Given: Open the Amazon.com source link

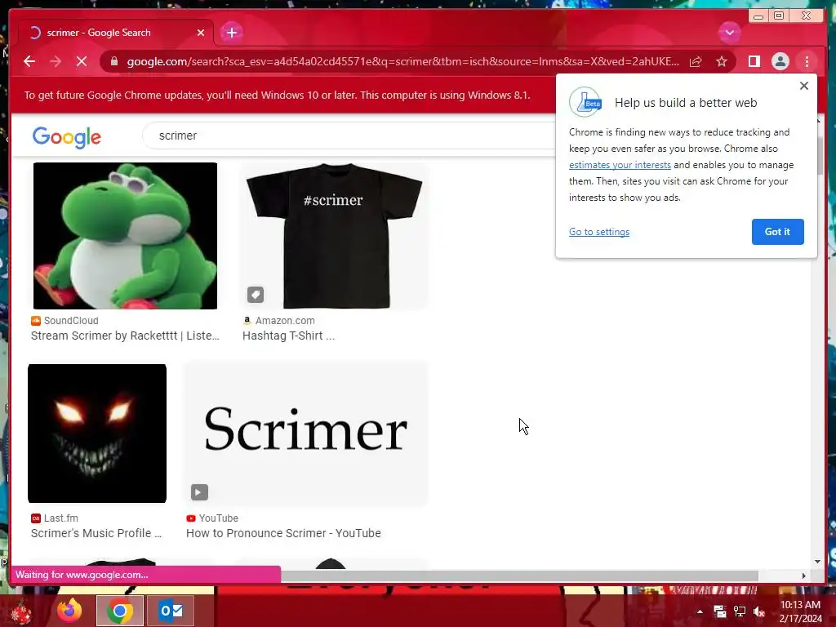Looking at the screenshot, I should pyautogui.click(x=279, y=320).
